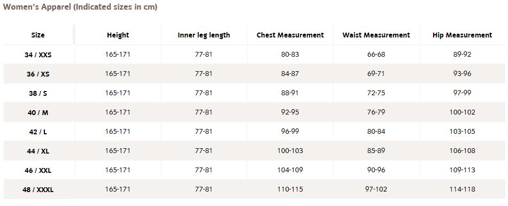Select the 36 / XS size label

point(38,74)
